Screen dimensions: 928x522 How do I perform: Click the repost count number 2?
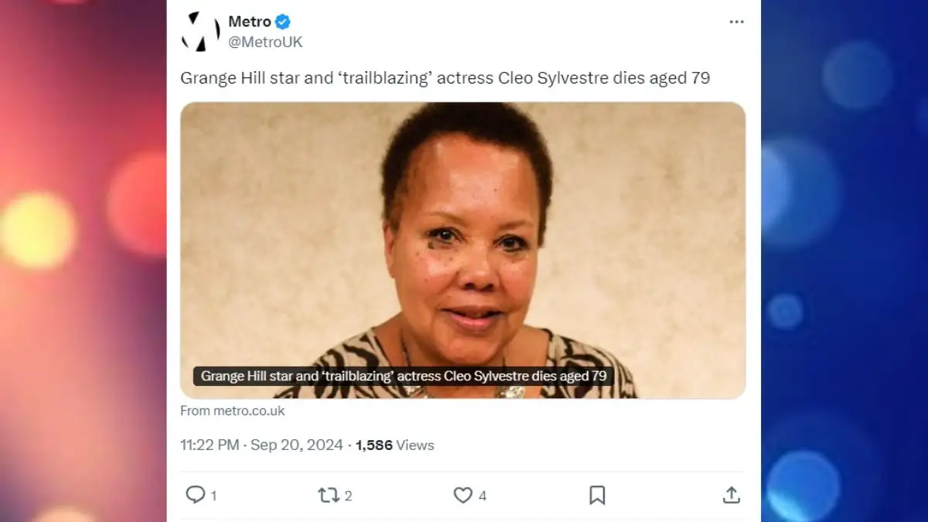click(x=349, y=496)
